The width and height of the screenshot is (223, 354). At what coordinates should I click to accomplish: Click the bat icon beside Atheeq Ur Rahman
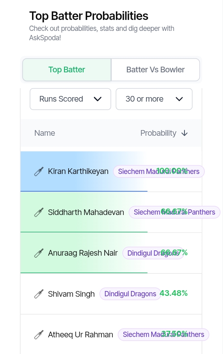(39, 334)
